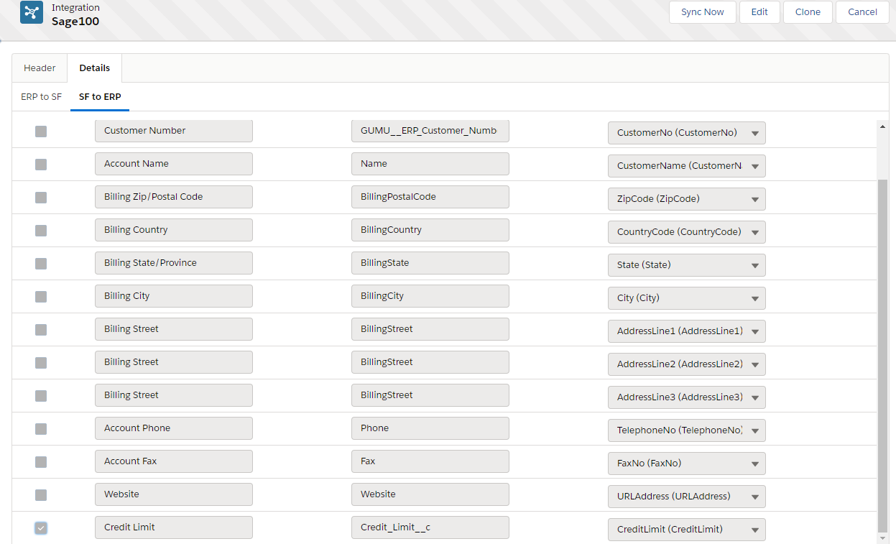The width and height of the screenshot is (896, 544).
Task: Check the Billing Country row checkbox
Action: pyautogui.click(x=41, y=231)
